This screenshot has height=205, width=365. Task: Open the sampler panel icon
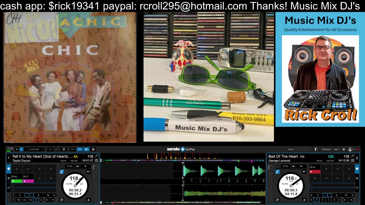tap(86, 149)
